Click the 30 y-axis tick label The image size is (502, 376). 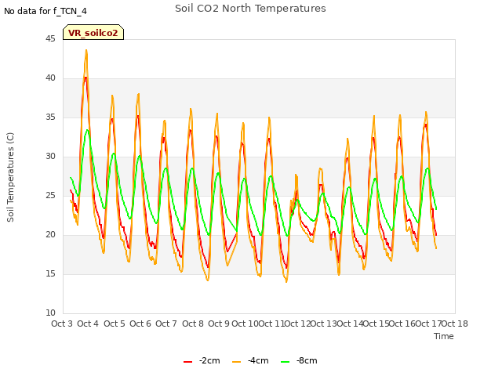[x=50, y=157]
